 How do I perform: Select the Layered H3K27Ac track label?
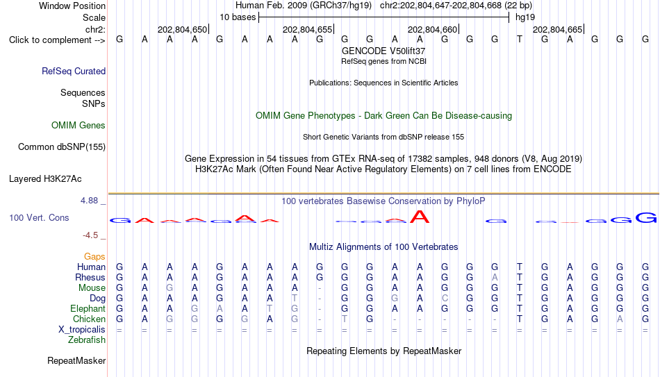pos(45,179)
